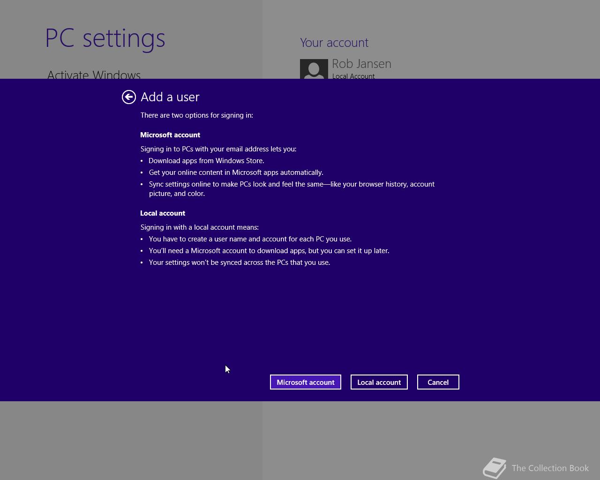
Task: Click 'Get your online content in Microsoft apps' line
Action: (x=236, y=172)
